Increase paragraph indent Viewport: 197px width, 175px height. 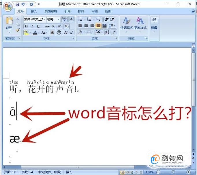point(112,19)
